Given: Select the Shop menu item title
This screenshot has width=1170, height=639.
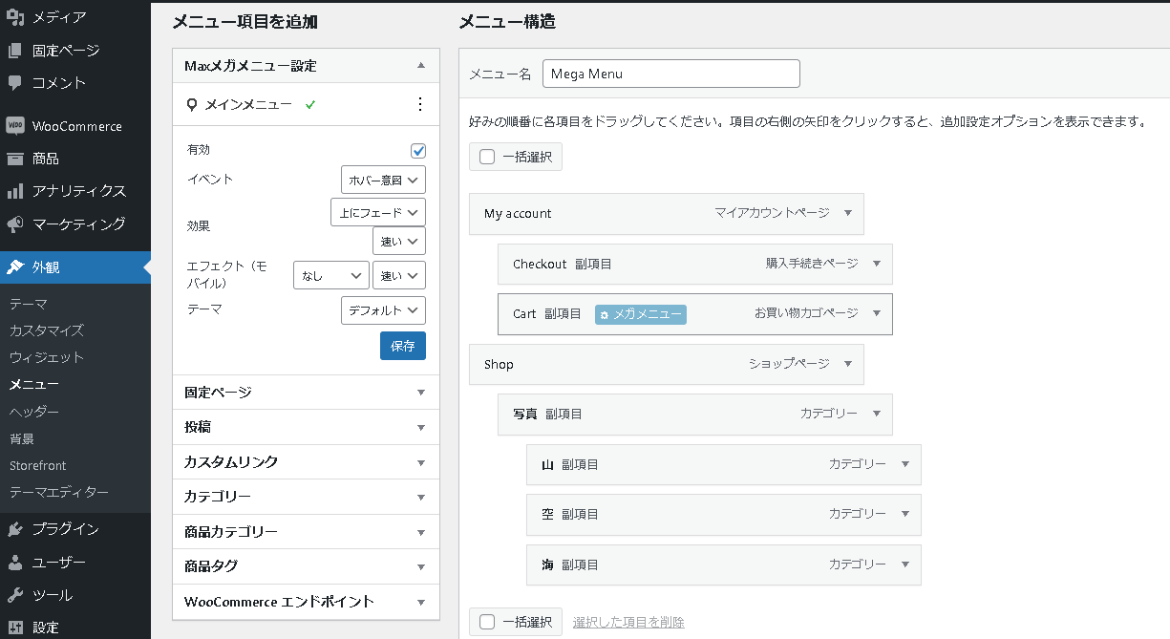Looking at the screenshot, I should [499, 365].
